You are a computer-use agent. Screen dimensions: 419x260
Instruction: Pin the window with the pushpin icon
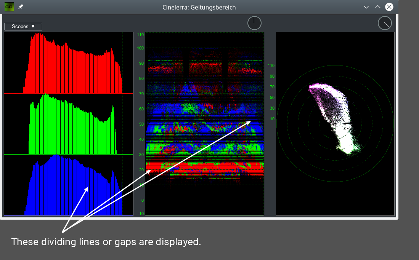(x=21, y=7)
